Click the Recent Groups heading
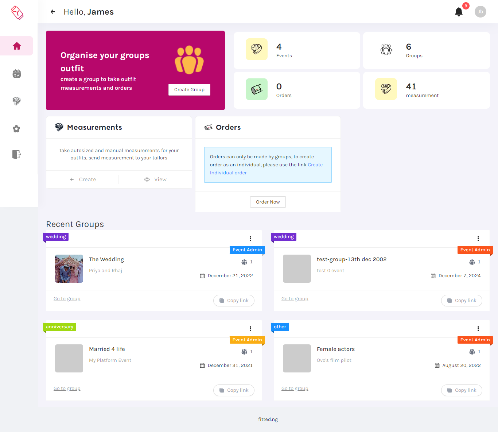This screenshot has height=433, width=498. point(75,224)
